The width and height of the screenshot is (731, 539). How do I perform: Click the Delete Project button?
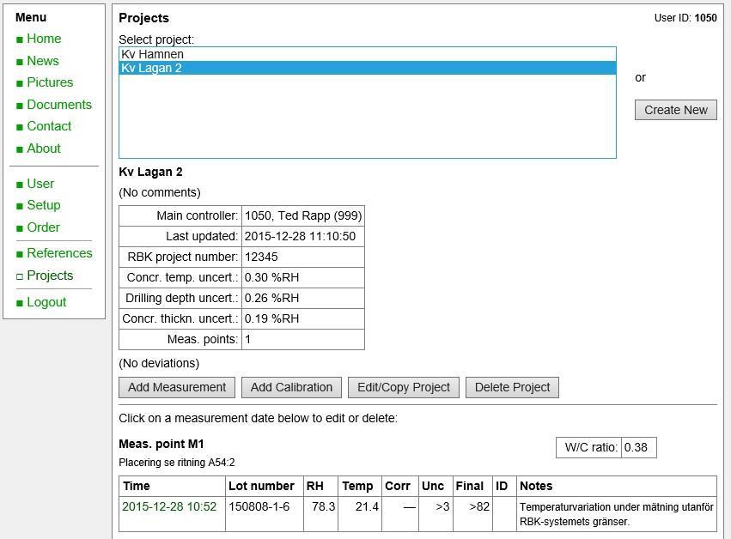[512, 388]
